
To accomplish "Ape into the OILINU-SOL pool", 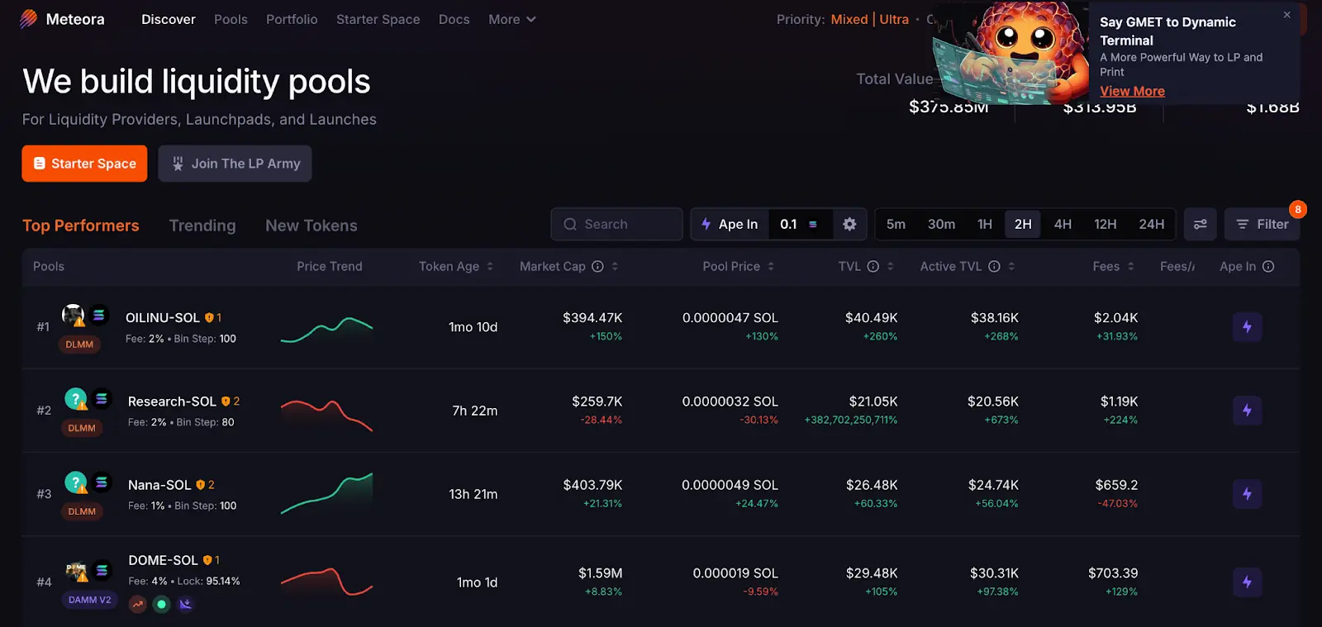I will 1247,327.
